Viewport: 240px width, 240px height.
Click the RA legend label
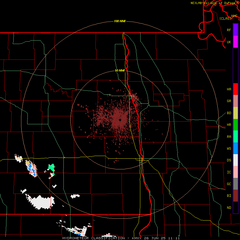229,137
